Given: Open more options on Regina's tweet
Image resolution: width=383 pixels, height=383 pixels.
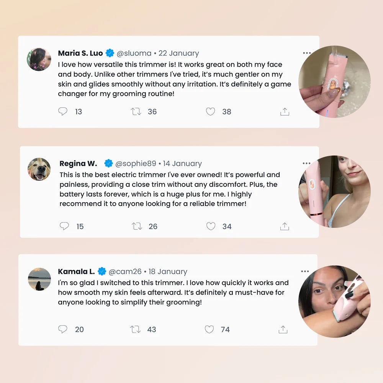Looking at the screenshot, I should 306,163.
